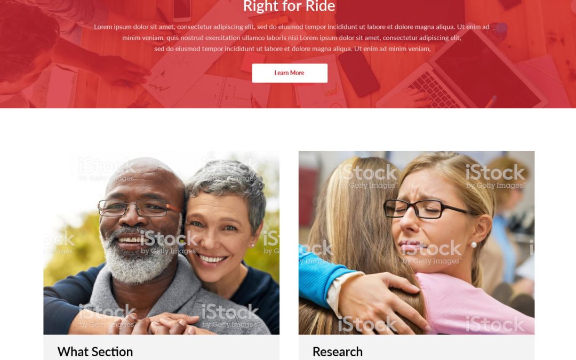
Task: Click the Learn More button
Action: (x=290, y=73)
